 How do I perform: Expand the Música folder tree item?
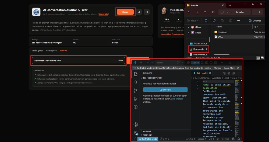pos(188,27)
